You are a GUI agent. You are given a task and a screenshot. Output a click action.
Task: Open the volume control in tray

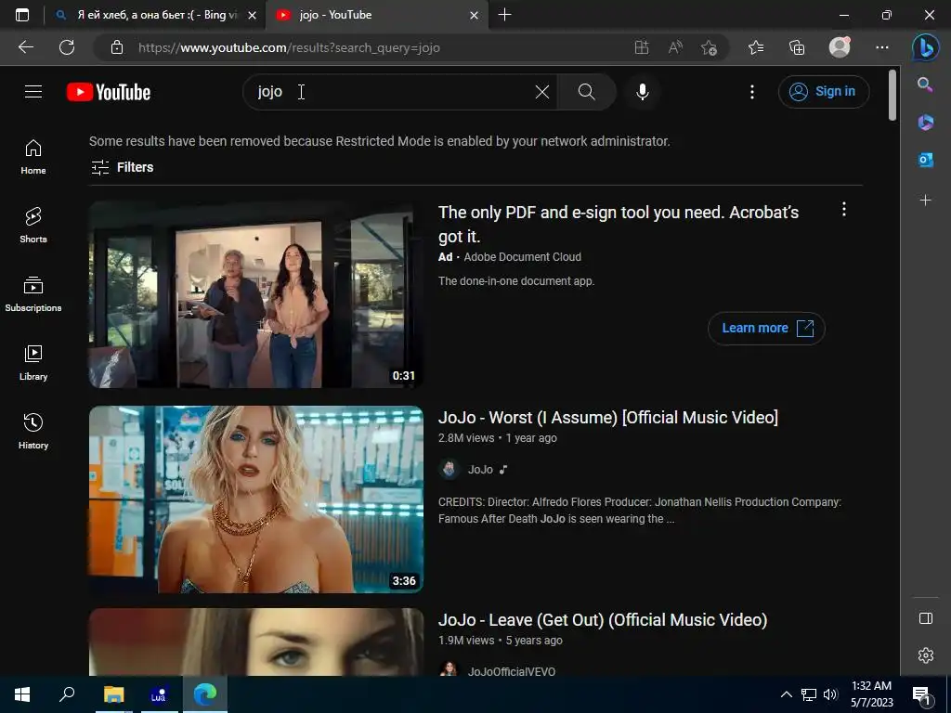[x=830, y=694]
